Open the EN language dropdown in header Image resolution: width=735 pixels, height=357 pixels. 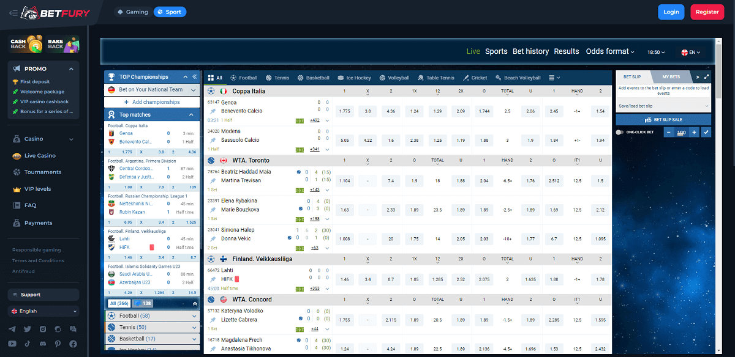[691, 53]
